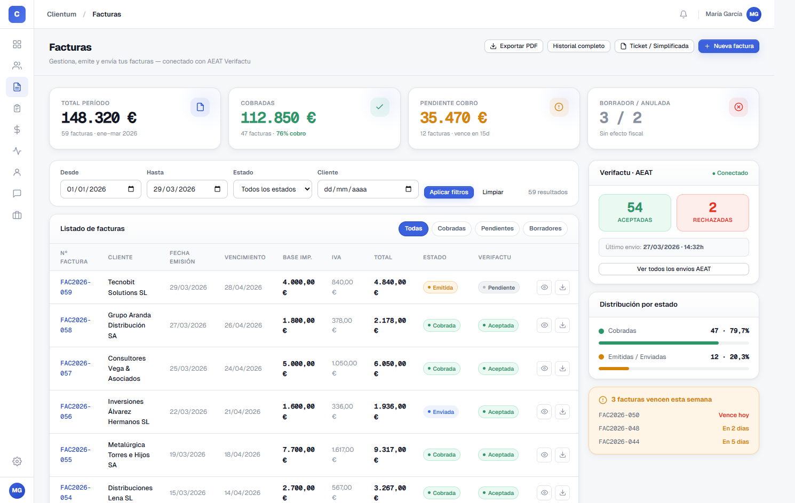Image resolution: width=795 pixels, height=503 pixels.
Task: Select the clipboard icon in sidebar
Action: point(17,108)
